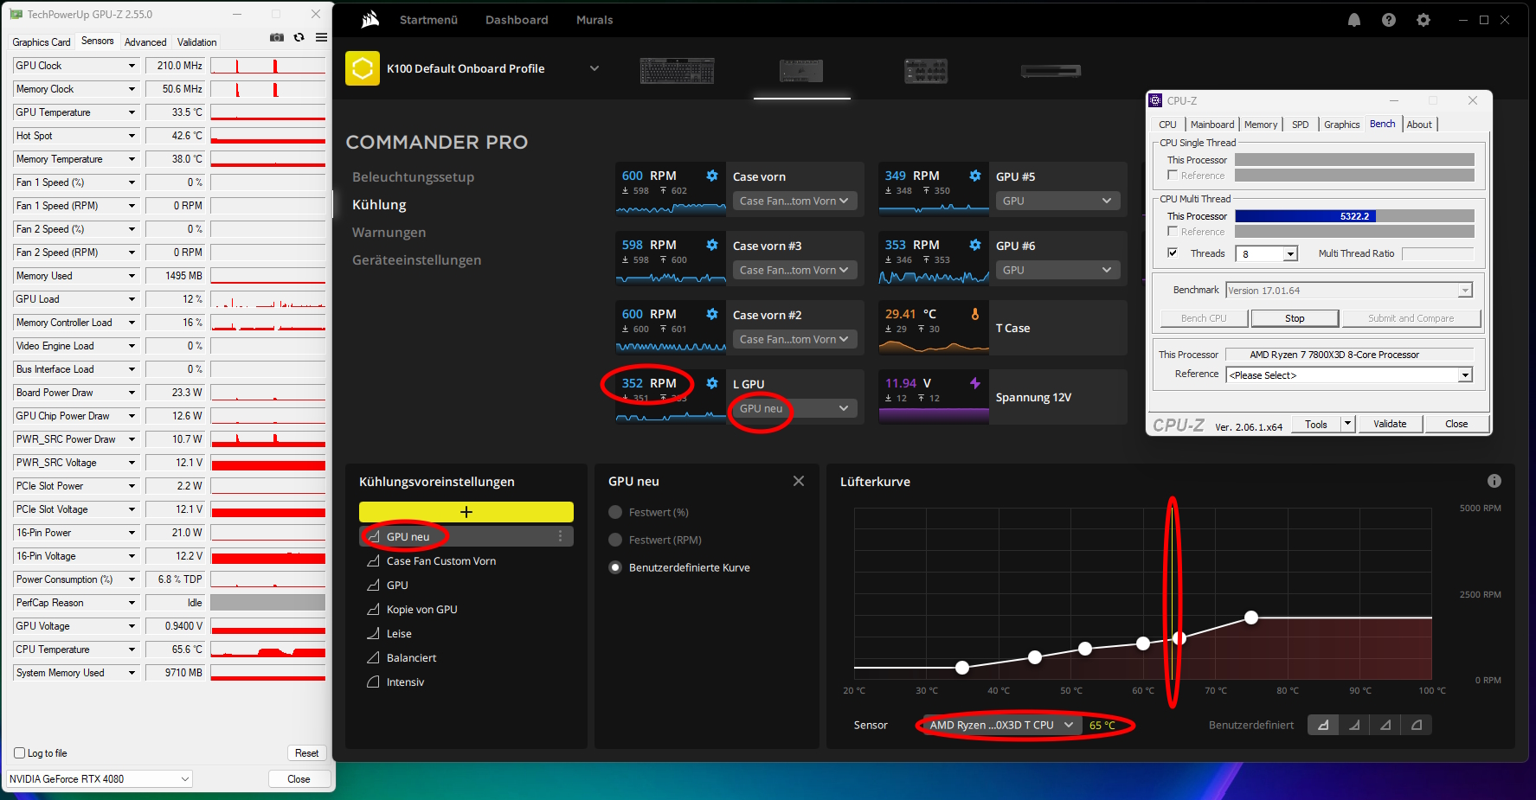
Task: Open CPU-Z Reference Please Select dropdown
Action: tap(1349, 375)
